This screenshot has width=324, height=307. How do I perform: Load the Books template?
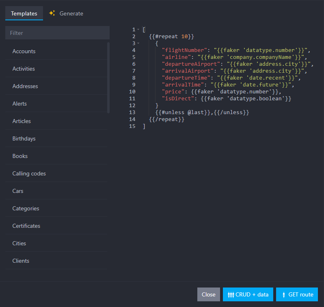pyautogui.click(x=20, y=156)
